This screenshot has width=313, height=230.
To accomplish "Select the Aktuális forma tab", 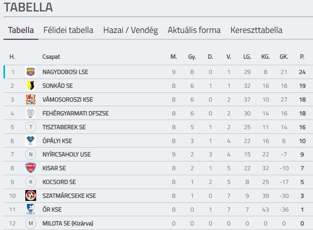I will click(194, 30).
